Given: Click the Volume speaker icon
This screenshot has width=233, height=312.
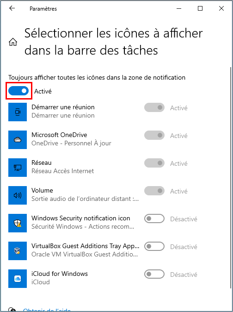Looking at the screenshot, I should (x=18, y=195).
